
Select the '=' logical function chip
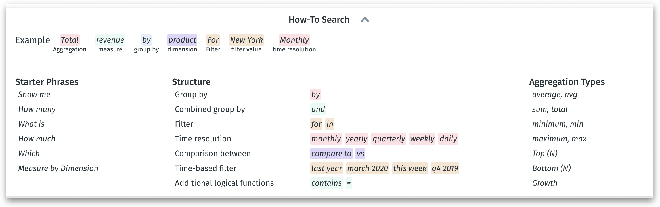tap(349, 183)
